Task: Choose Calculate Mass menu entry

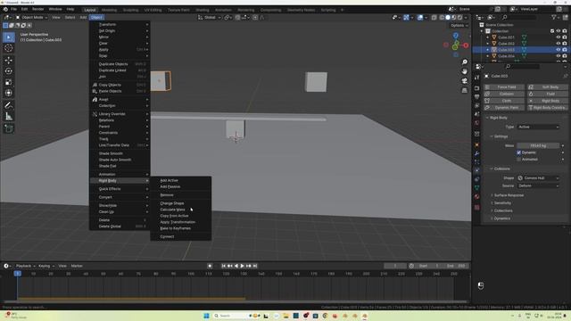Action: click(180, 210)
